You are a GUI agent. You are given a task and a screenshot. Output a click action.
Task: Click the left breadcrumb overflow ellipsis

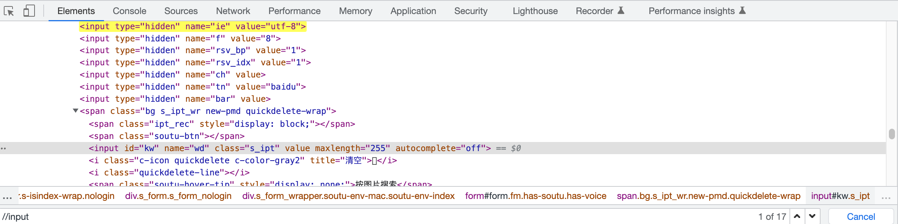(x=7, y=197)
